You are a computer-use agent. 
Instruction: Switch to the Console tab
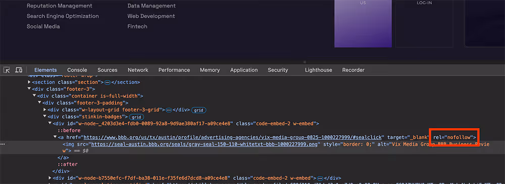(77, 70)
